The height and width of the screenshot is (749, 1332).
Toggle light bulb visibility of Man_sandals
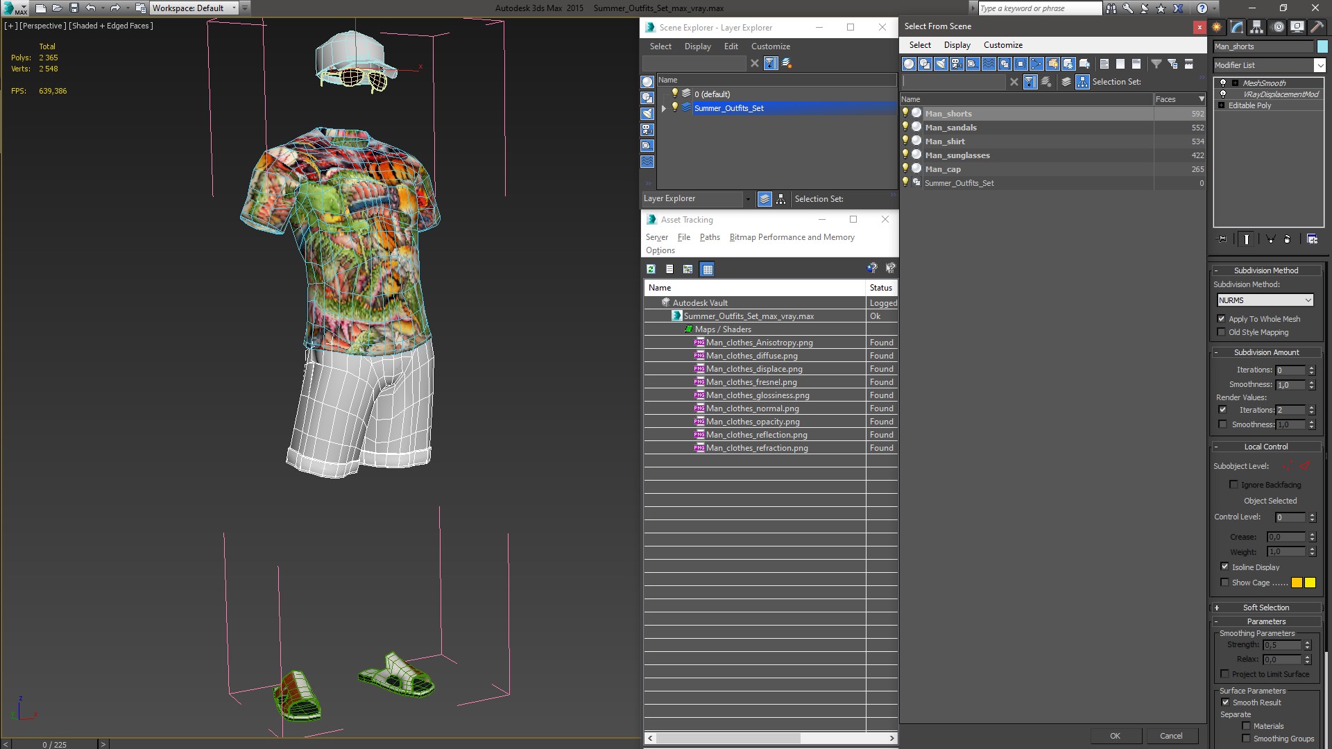pos(905,127)
